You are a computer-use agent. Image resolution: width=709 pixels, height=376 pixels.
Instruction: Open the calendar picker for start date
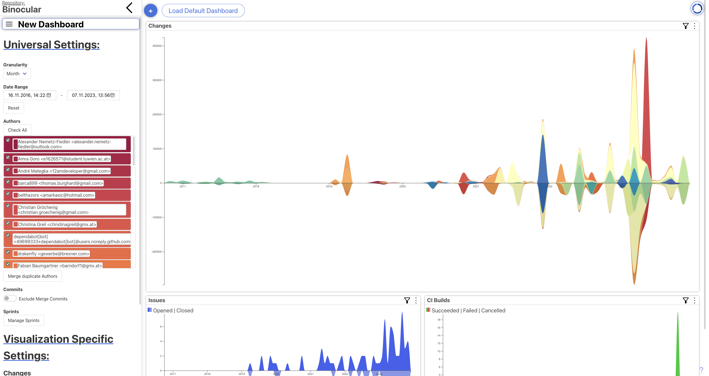(49, 95)
